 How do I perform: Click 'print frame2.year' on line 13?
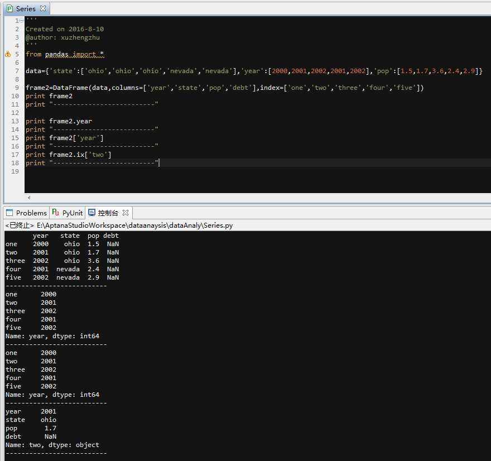pos(59,121)
